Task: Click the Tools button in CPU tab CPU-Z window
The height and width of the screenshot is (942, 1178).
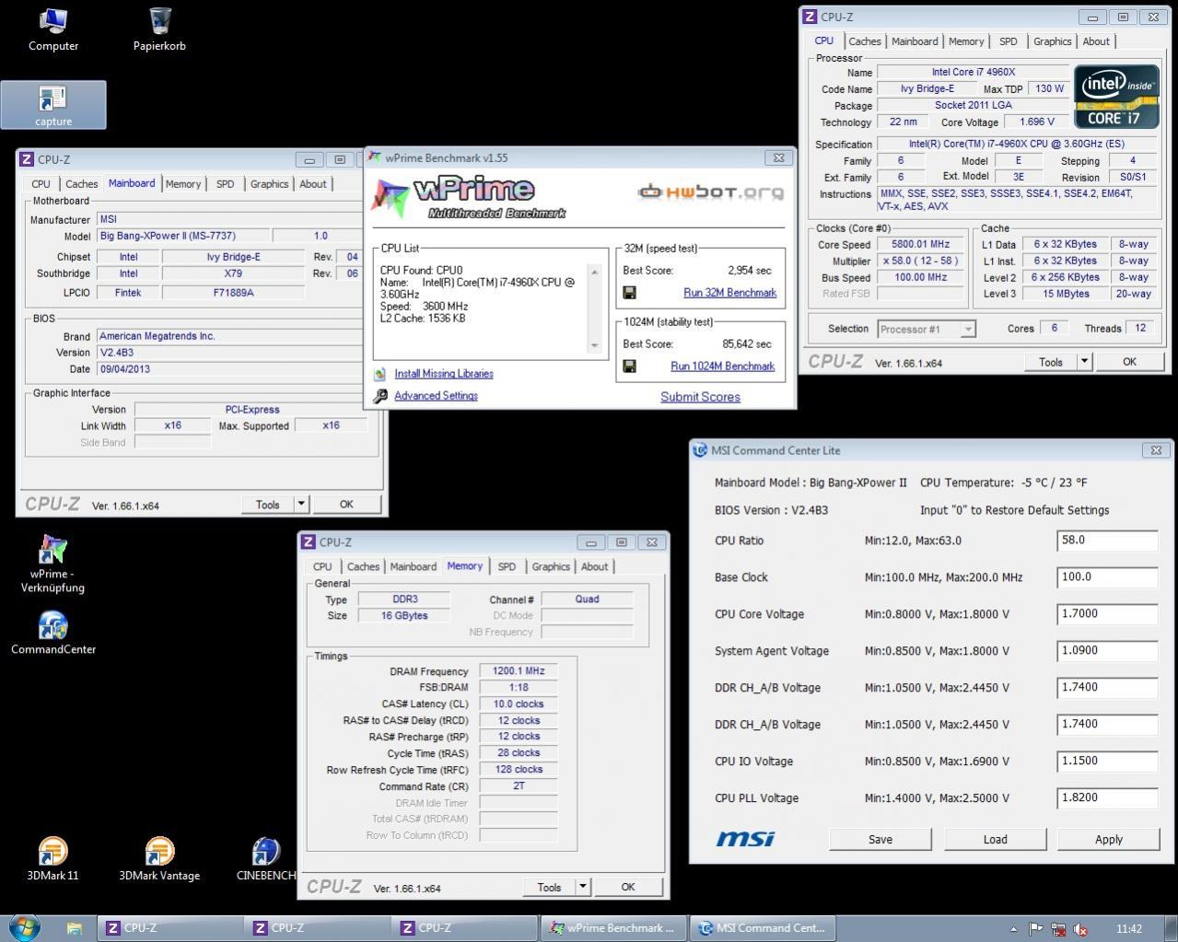Action: click(x=1051, y=362)
